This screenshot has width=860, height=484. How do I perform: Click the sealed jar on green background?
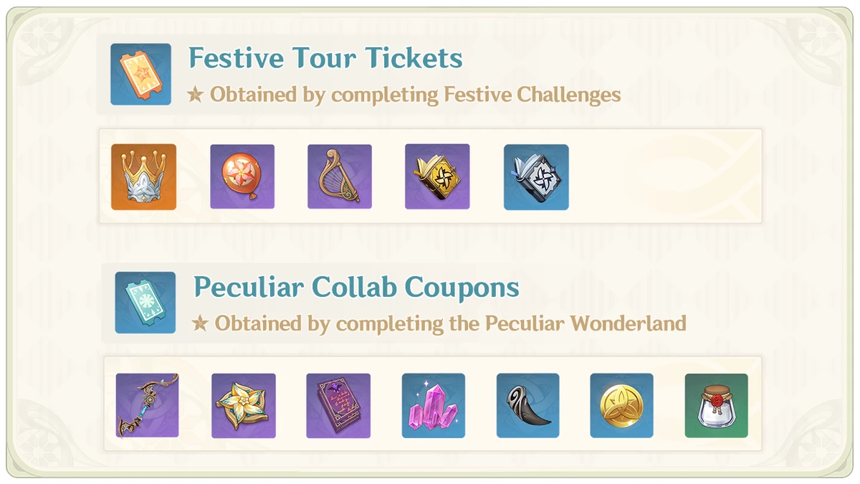(x=717, y=406)
